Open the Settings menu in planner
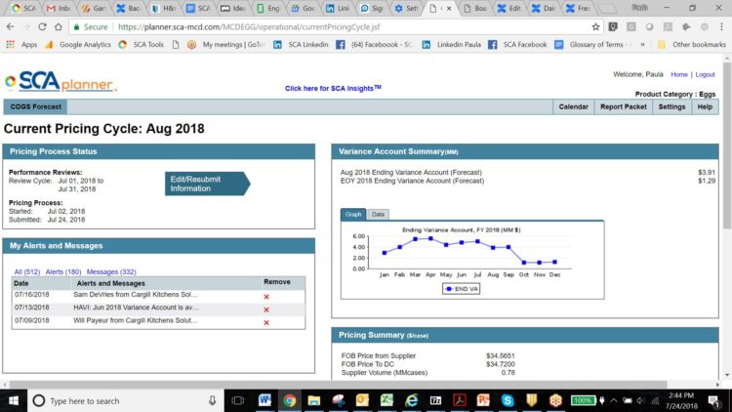 pyautogui.click(x=671, y=107)
